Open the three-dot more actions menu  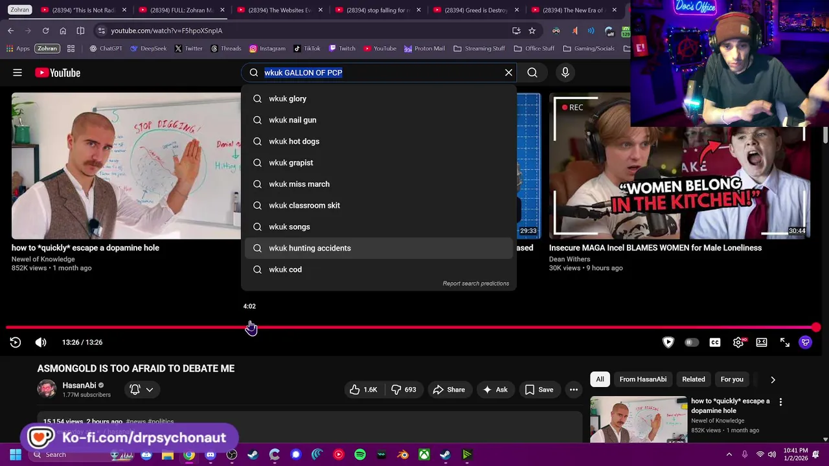[x=574, y=390]
